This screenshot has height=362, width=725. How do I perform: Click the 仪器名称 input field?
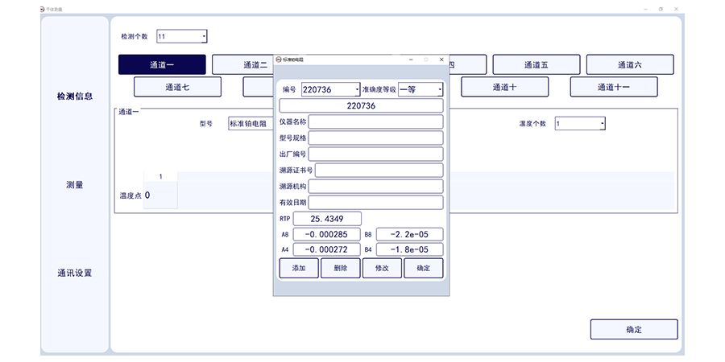click(x=375, y=121)
